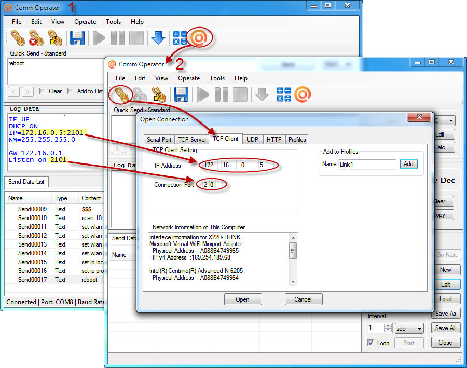The width and height of the screenshot is (467, 368).
Task: Click the Save As button
Action: coord(445,313)
